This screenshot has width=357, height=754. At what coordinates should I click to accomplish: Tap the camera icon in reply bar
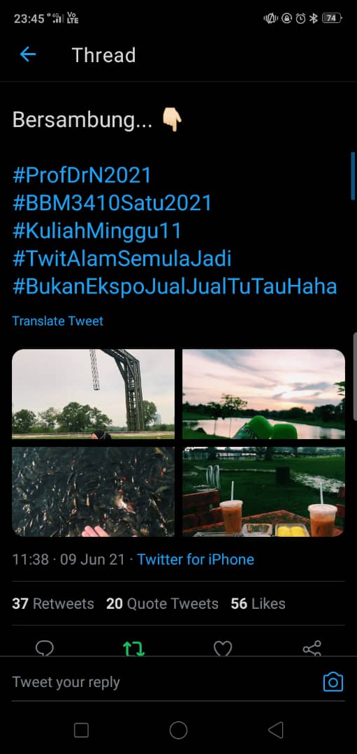333,682
